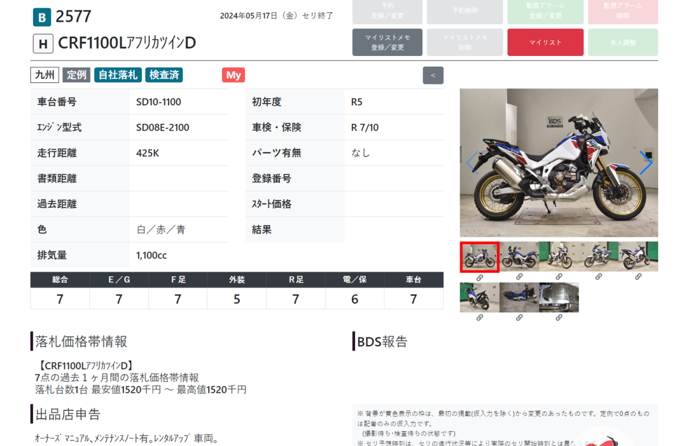
Task: Click the 検査済 tag
Action: coord(164,75)
